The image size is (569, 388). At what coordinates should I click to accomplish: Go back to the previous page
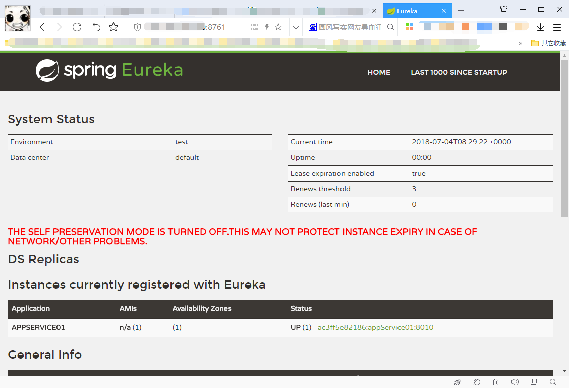[42, 27]
